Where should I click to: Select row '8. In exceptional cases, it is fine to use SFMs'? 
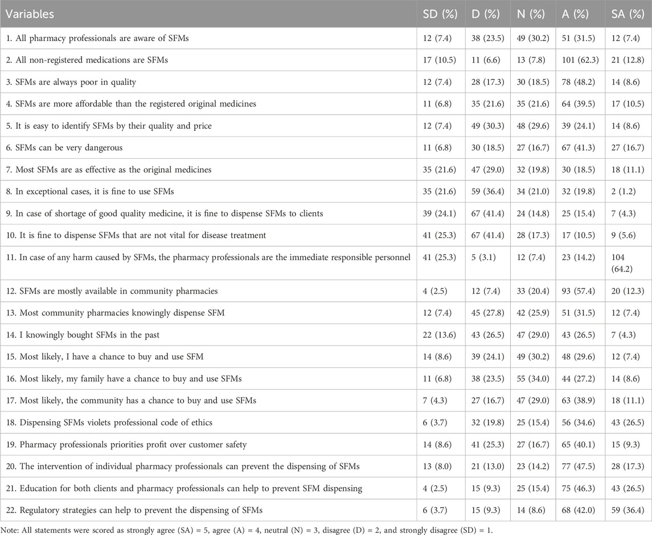point(326,192)
